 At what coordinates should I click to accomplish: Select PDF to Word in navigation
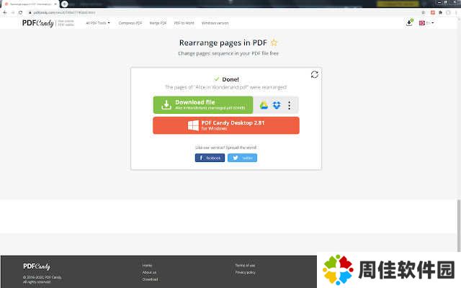[184, 23]
